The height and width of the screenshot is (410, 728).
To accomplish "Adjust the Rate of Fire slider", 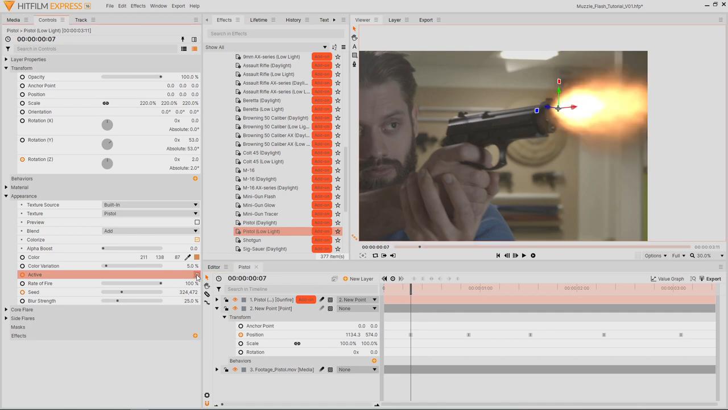I will pyautogui.click(x=132, y=284).
